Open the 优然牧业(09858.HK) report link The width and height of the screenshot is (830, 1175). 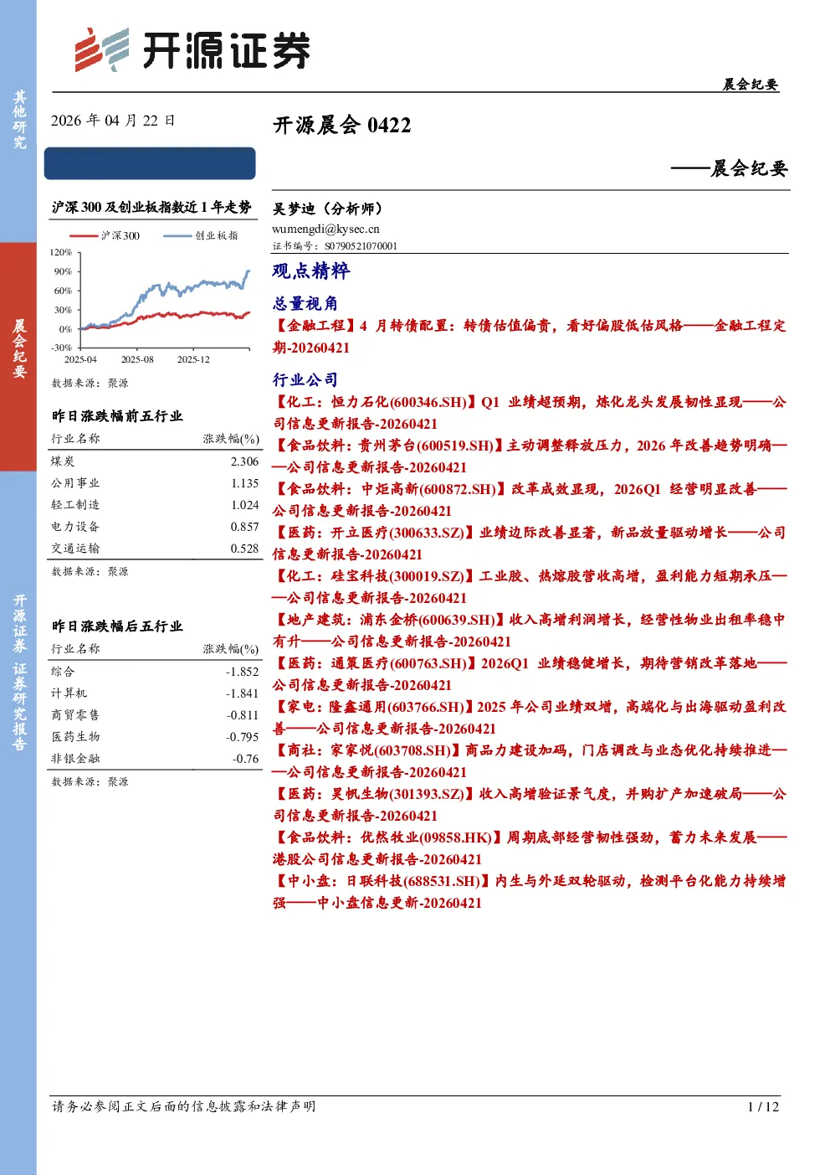coord(530,848)
